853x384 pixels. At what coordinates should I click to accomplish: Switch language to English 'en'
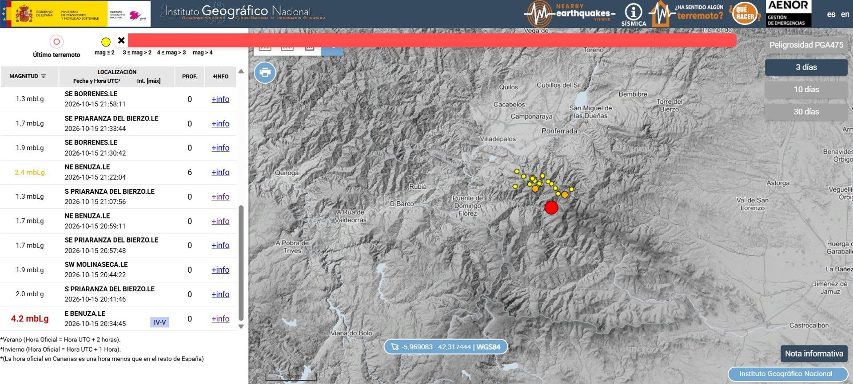(x=845, y=14)
